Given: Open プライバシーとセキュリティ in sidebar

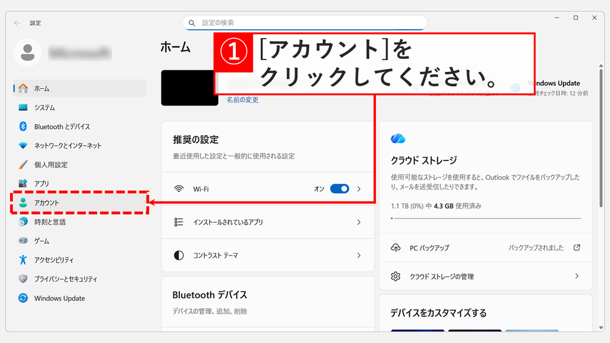Looking at the screenshot, I should click(80, 279).
